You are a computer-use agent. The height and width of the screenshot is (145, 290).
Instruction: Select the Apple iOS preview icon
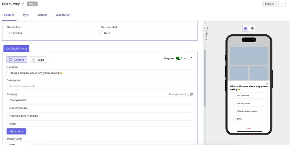click(x=246, y=28)
